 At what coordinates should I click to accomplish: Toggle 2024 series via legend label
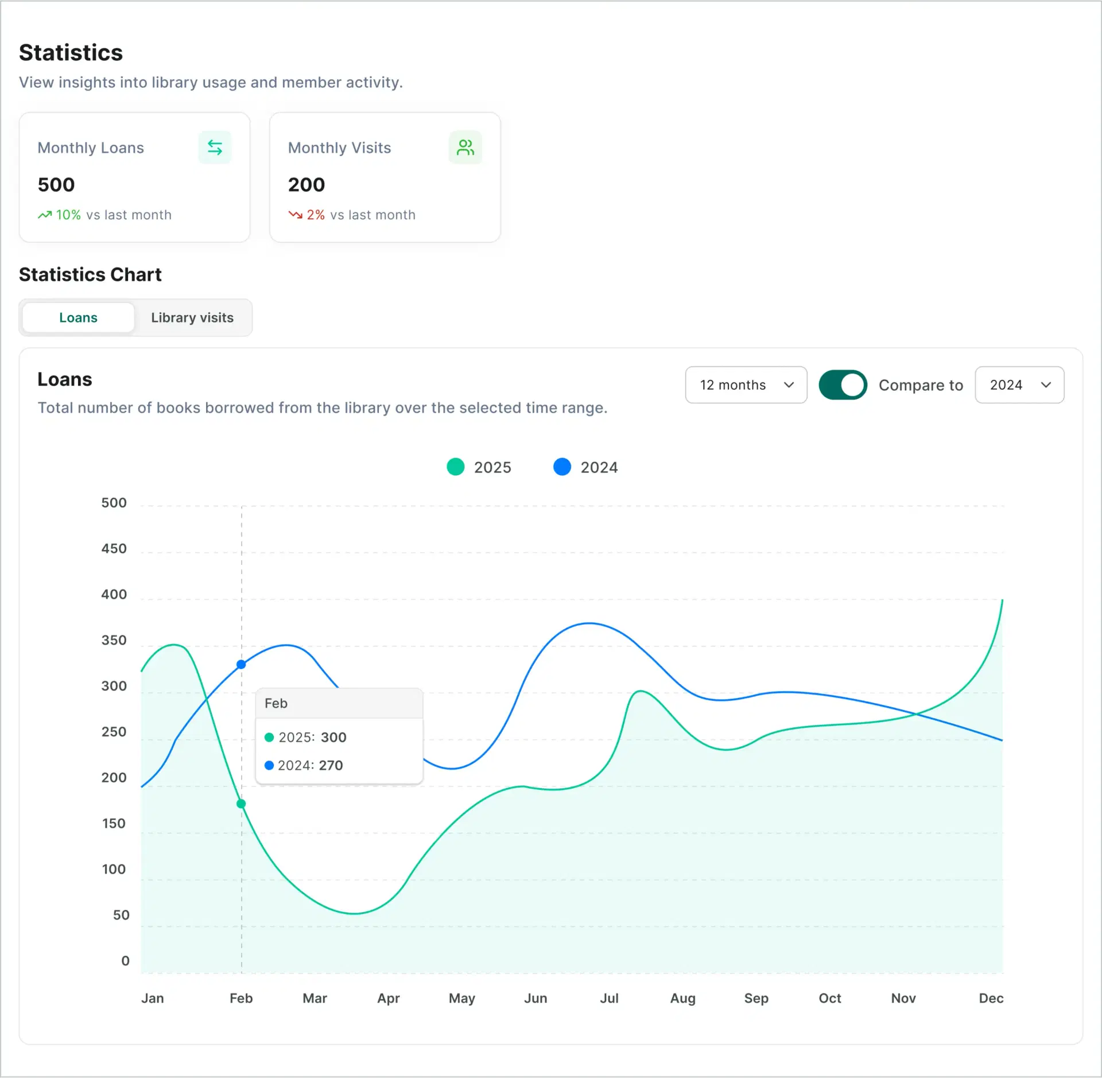[599, 468]
